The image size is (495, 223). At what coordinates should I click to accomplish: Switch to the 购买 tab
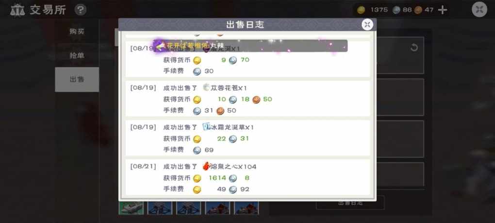(77, 31)
